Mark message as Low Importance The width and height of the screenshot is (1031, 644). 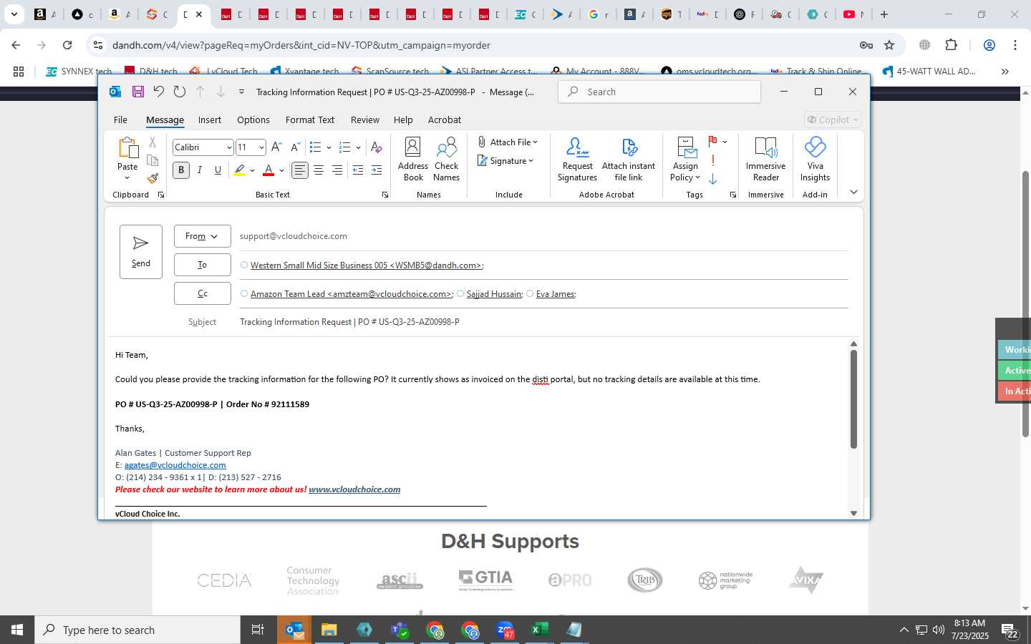[x=713, y=179]
